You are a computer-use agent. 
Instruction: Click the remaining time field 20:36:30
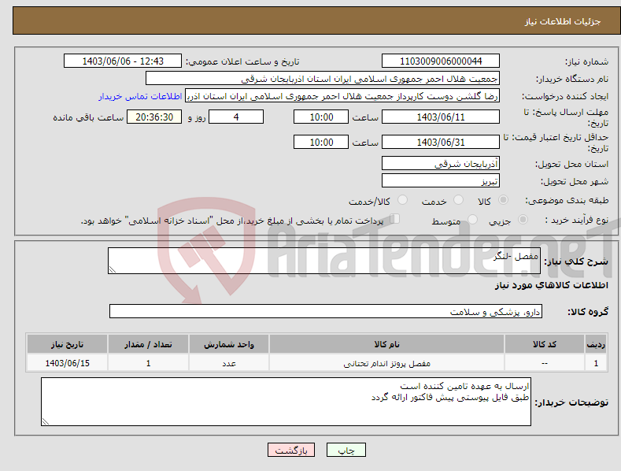pos(154,117)
